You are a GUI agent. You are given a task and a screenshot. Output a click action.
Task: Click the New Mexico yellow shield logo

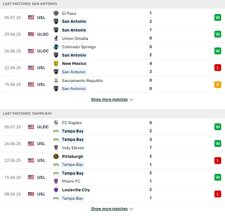[x=56, y=63]
